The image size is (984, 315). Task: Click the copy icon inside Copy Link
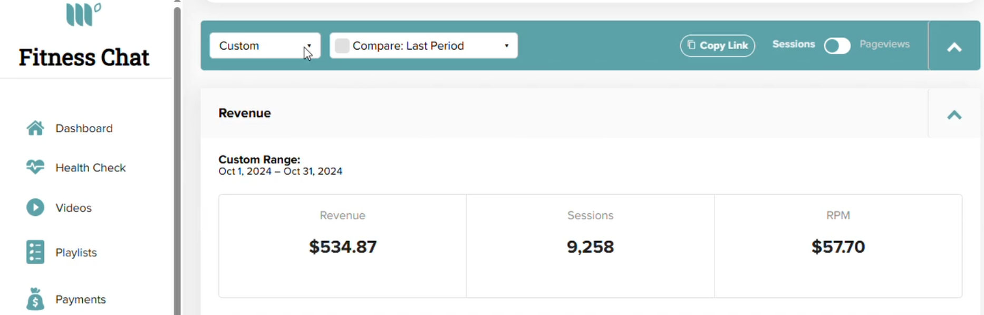click(x=691, y=45)
